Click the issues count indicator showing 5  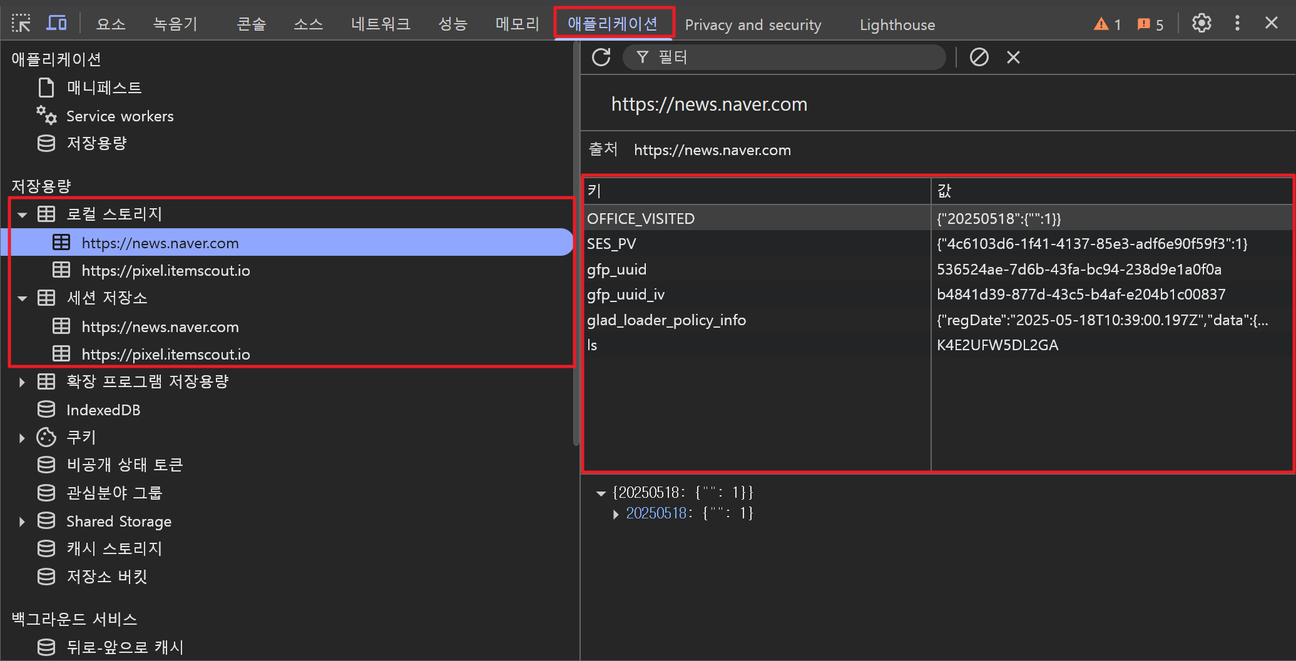(x=1150, y=24)
